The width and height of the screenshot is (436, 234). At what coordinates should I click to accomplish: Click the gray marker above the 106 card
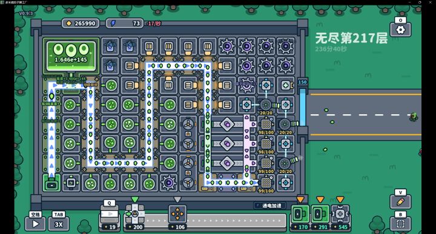tap(177, 200)
